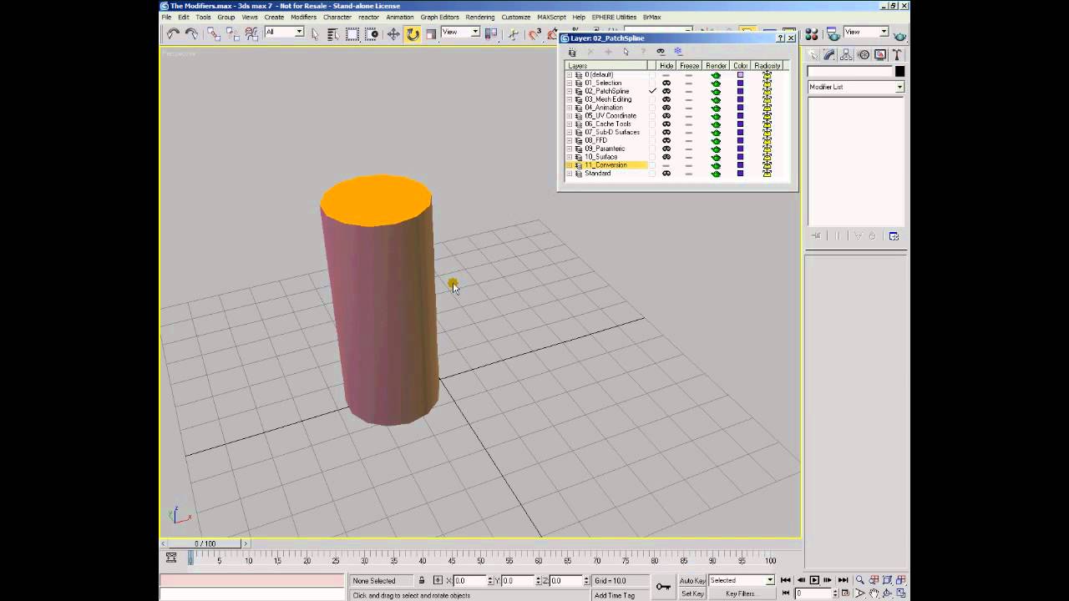1069x601 pixels.
Task: Expand the 08_FFD layer tree
Action: 570,140
